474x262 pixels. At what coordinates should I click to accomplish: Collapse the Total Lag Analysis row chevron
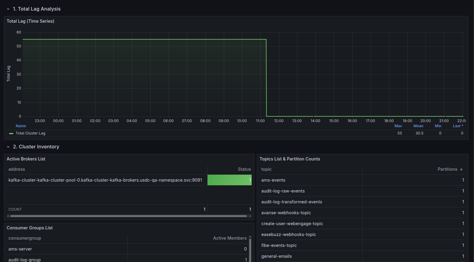[8, 9]
